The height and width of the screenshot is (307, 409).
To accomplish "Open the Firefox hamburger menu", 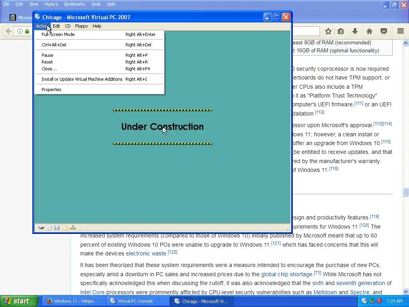I will (401, 31).
